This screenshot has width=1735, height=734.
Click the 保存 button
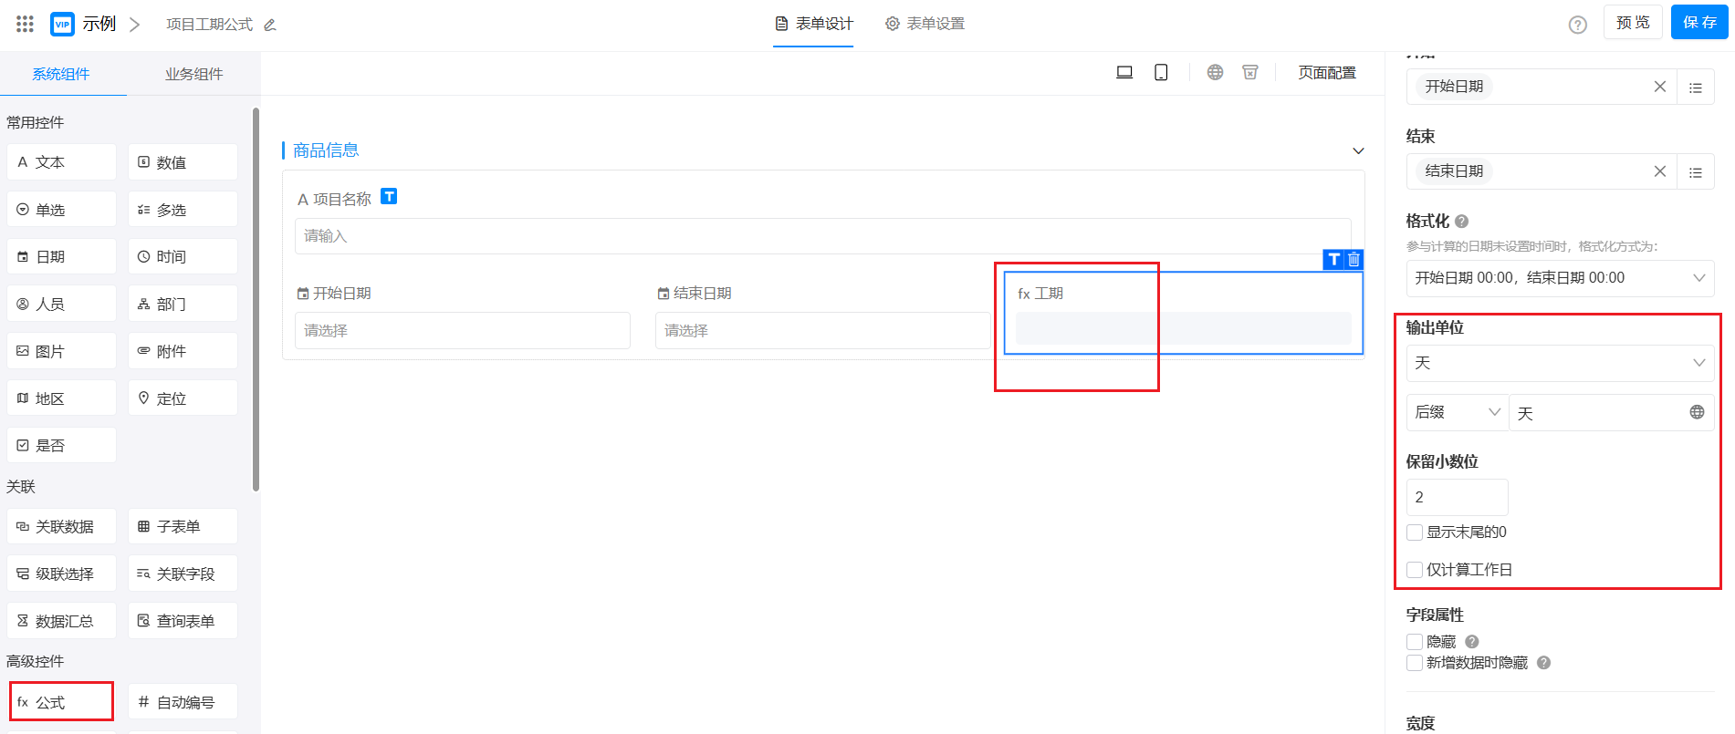click(x=1699, y=23)
